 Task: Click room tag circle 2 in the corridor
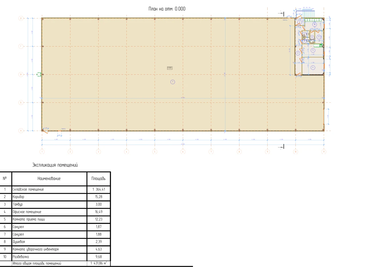298,53
